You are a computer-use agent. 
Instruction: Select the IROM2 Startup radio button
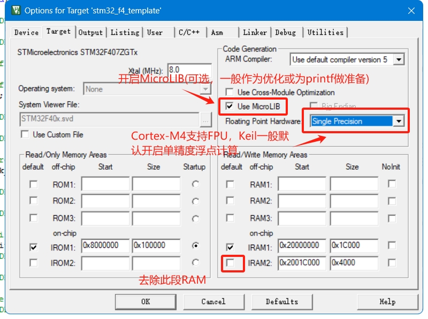pos(195,262)
